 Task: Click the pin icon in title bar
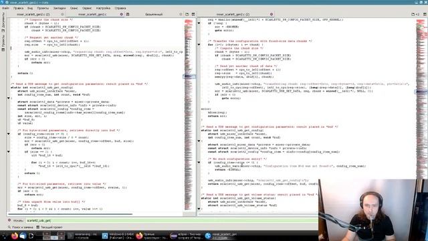point(7,2)
